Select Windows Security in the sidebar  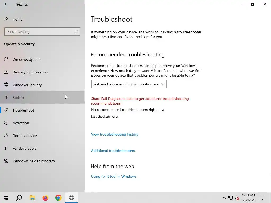coord(42,85)
